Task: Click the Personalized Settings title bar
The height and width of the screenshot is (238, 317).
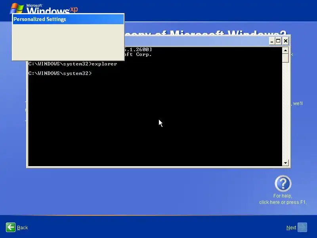Action: 68,19
